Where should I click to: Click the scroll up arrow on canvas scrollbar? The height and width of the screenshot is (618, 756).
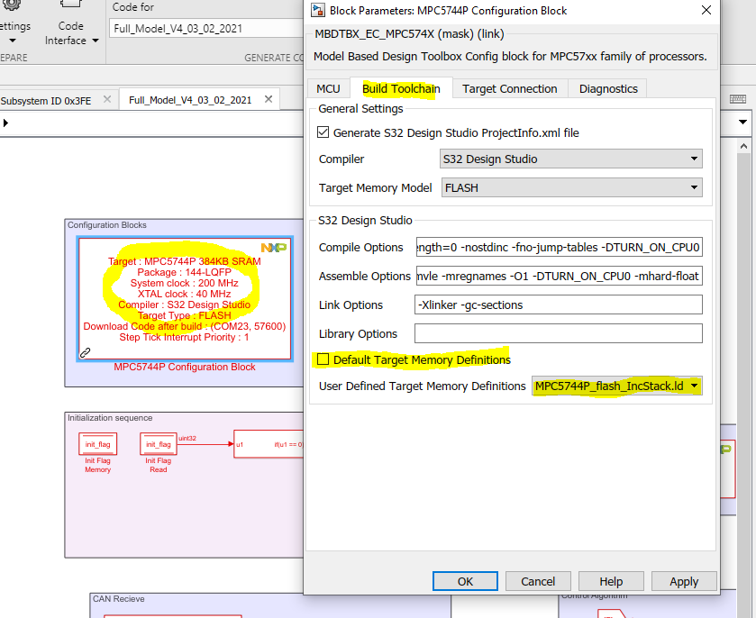(x=743, y=146)
